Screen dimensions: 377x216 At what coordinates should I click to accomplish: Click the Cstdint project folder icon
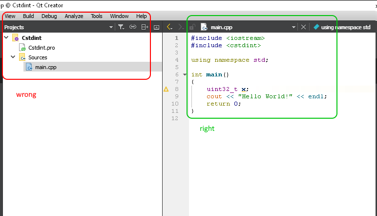coord(15,38)
